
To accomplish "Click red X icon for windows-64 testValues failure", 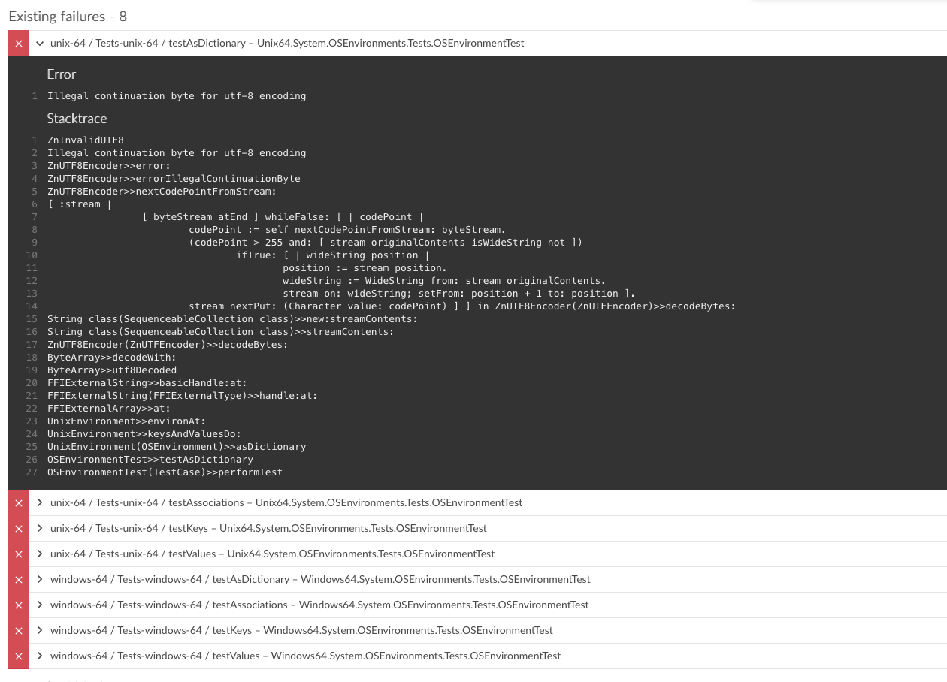I will pyautogui.click(x=19, y=656).
